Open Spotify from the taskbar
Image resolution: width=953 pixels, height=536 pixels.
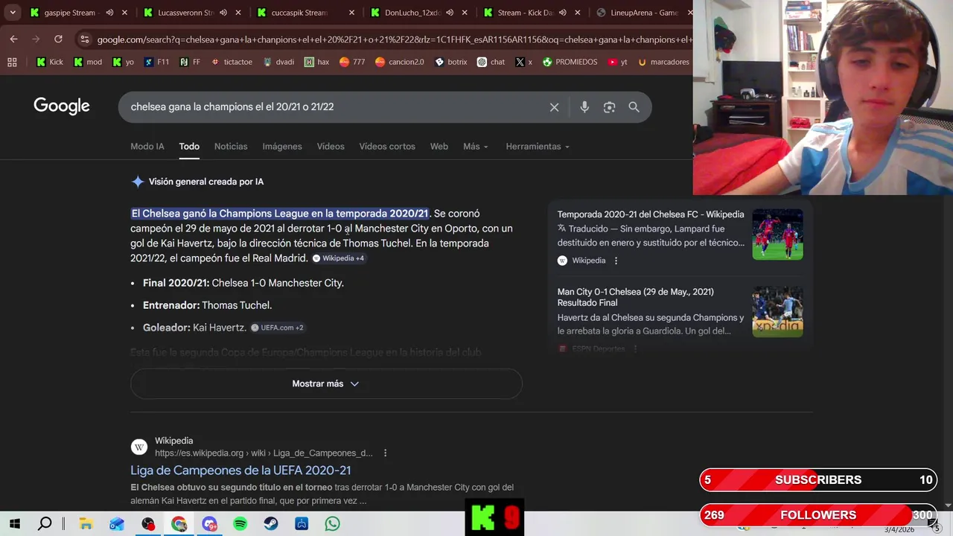240,524
